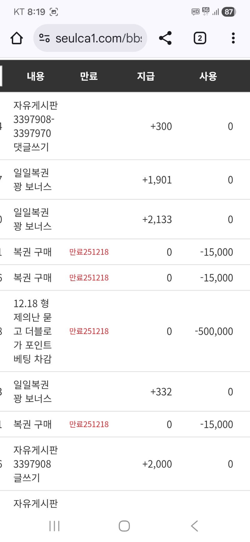Tap the 내용 column header
250x542 pixels.
coord(36,76)
